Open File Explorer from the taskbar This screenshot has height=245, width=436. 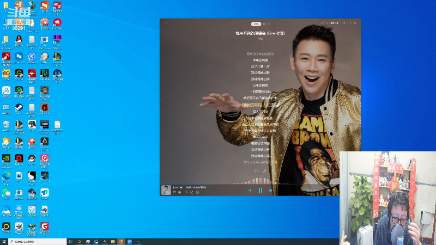point(113,242)
